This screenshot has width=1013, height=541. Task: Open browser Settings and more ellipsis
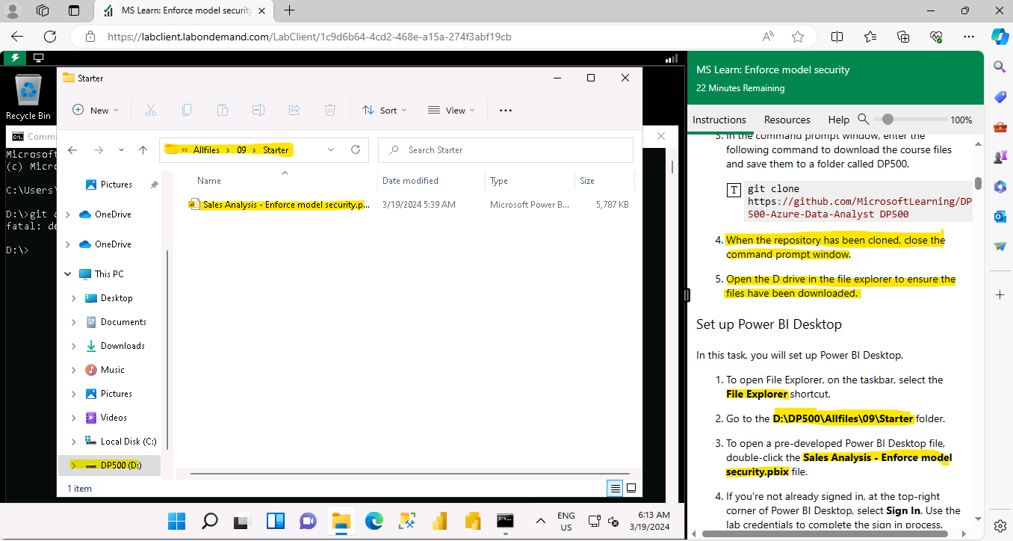click(969, 36)
